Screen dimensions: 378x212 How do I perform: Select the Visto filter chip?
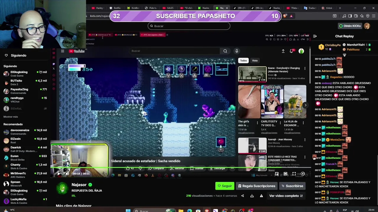pos(255,61)
